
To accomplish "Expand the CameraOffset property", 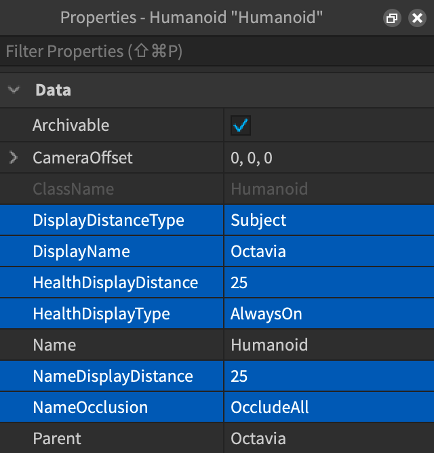I will click(x=14, y=158).
